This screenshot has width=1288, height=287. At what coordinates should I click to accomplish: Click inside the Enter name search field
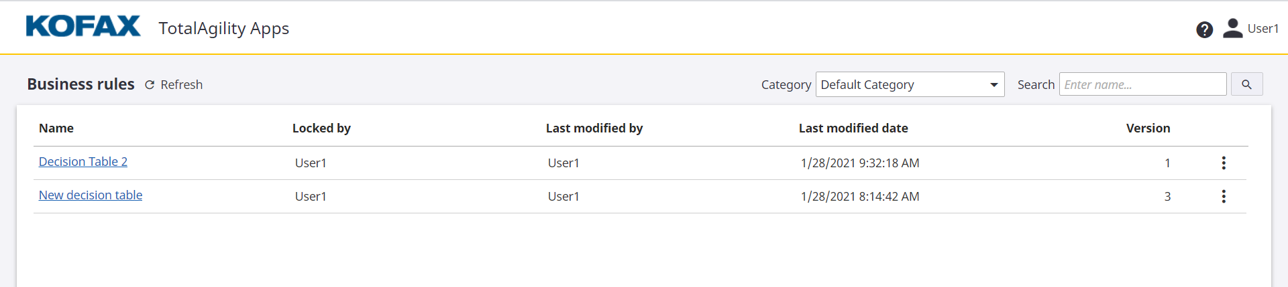click(1142, 84)
